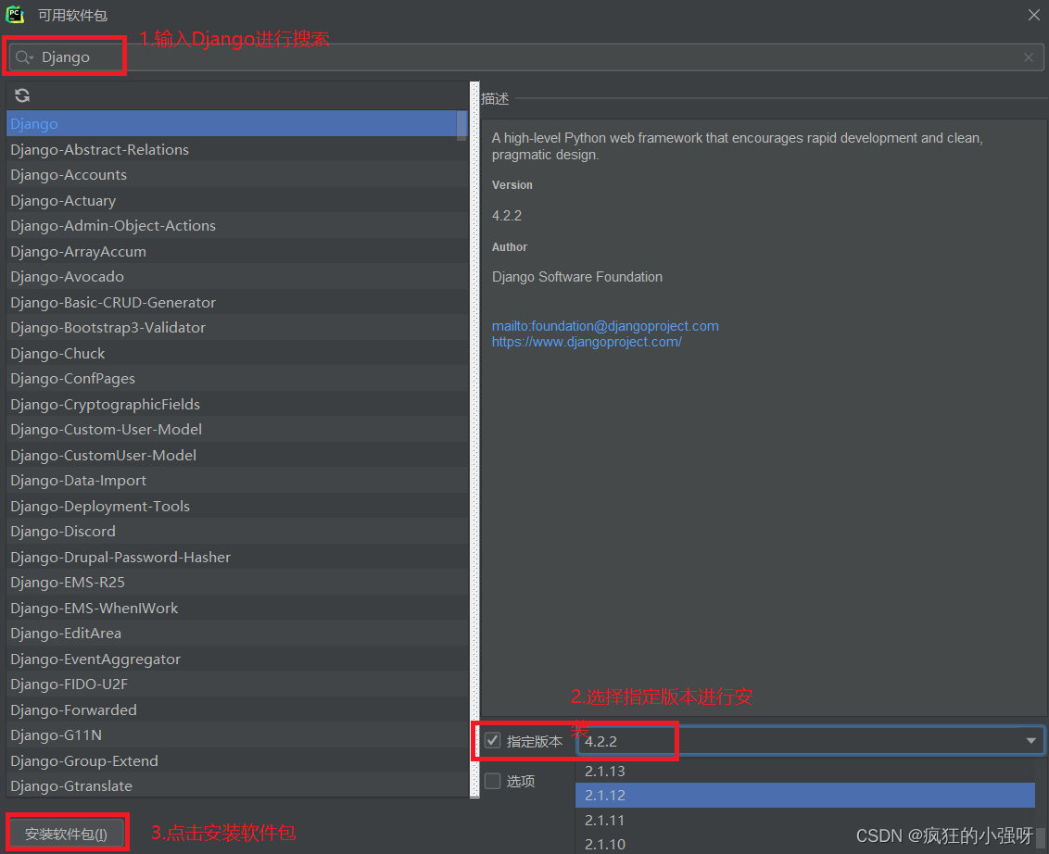Screen dimensions: 1049x854
Task: Toggle the 指定版本 checkbox
Action: pyautogui.click(x=492, y=740)
